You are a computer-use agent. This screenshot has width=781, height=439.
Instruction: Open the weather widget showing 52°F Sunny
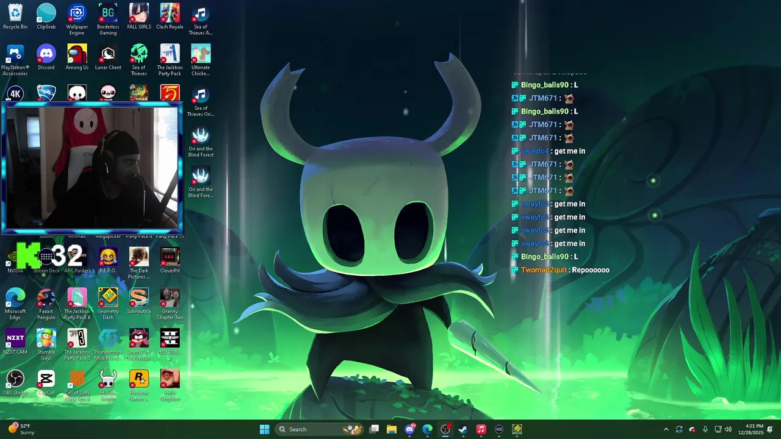click(21, 429)
